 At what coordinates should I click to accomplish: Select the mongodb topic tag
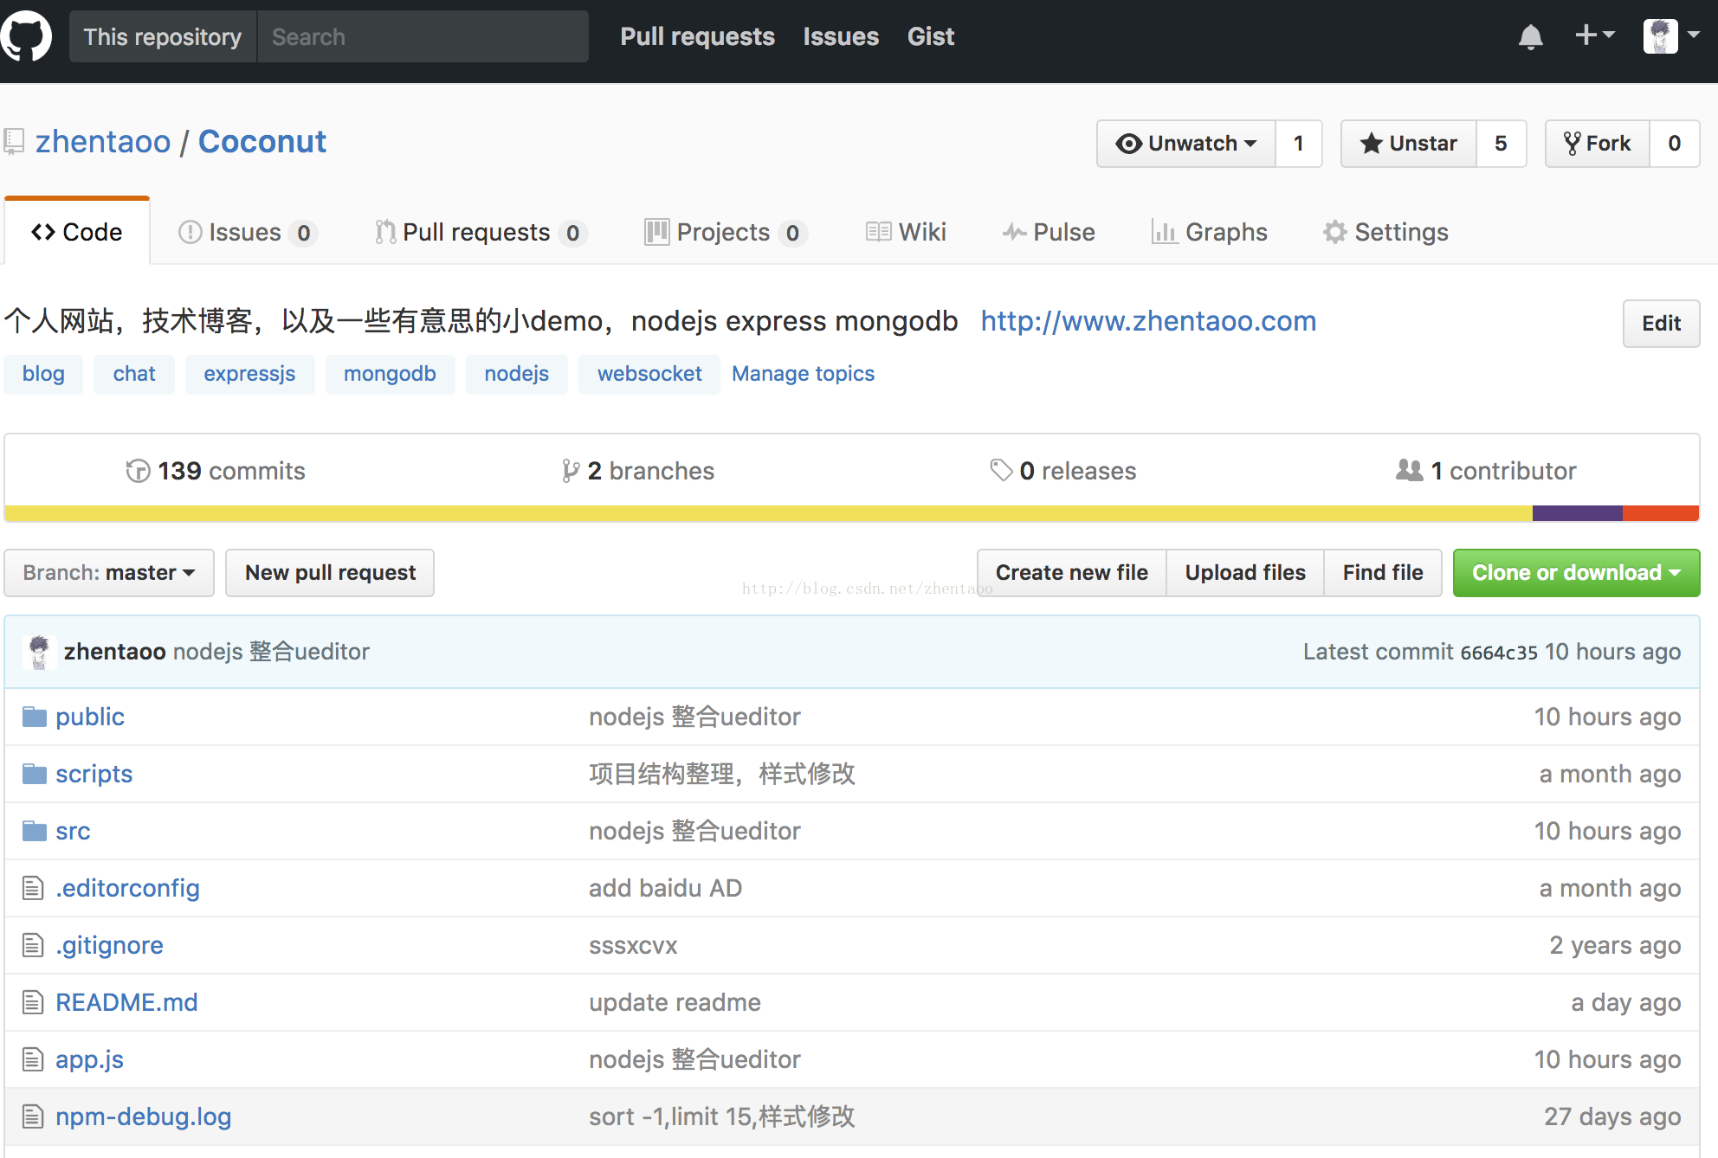click(x=390, y=374)
